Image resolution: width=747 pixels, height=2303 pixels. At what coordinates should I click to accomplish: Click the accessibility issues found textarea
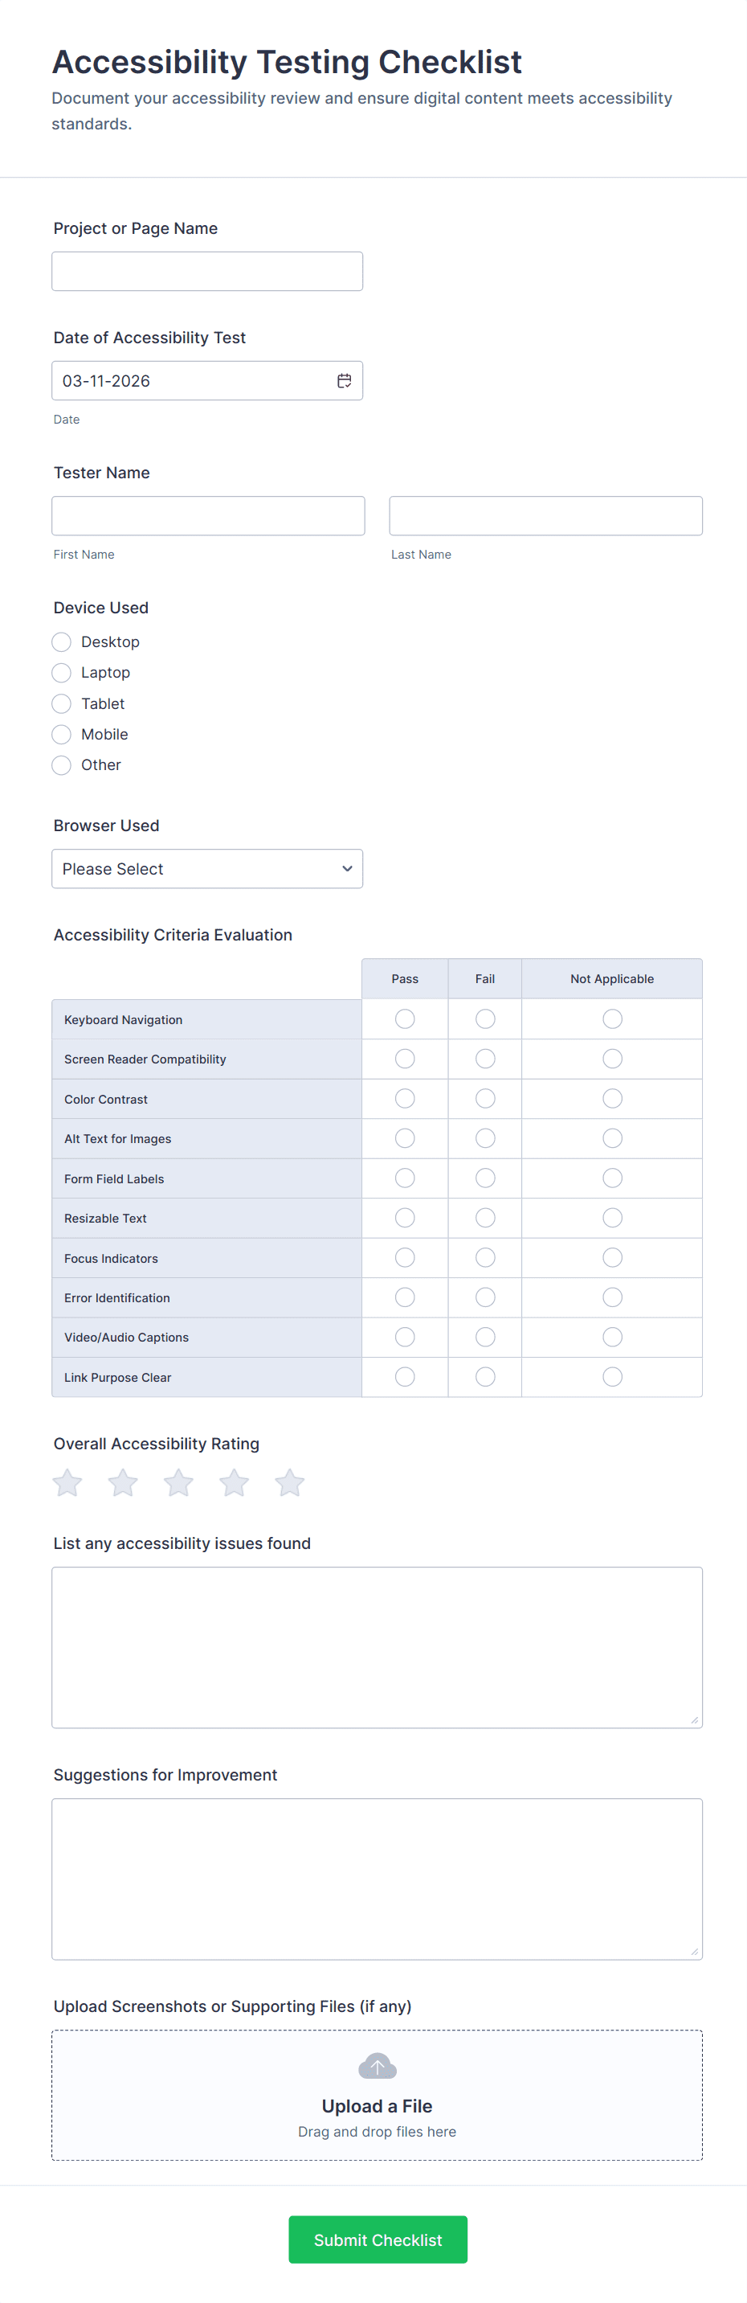coord(377,1647)
